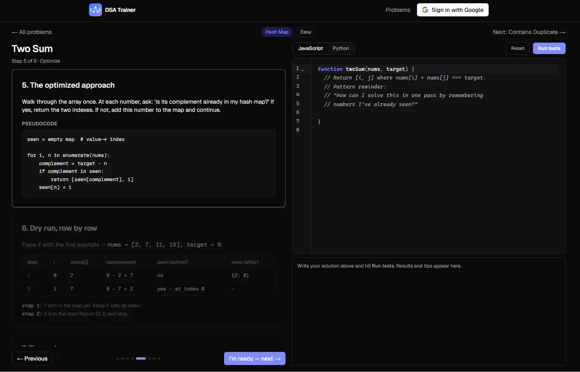Switch to the JavaScript tab

[310, 48]
